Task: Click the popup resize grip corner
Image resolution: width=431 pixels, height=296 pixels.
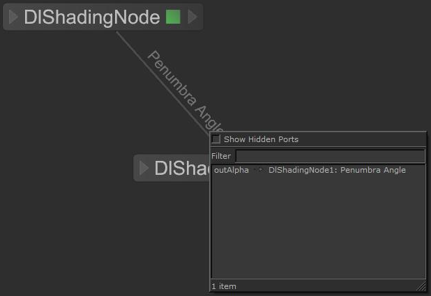Action: point(421,286)
